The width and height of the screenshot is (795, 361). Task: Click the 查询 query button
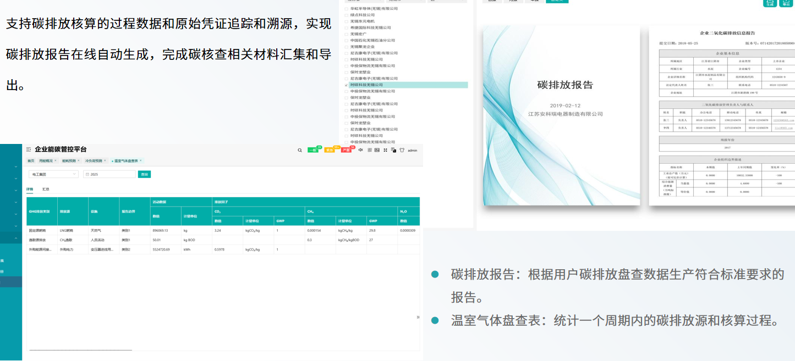[144, 174]
